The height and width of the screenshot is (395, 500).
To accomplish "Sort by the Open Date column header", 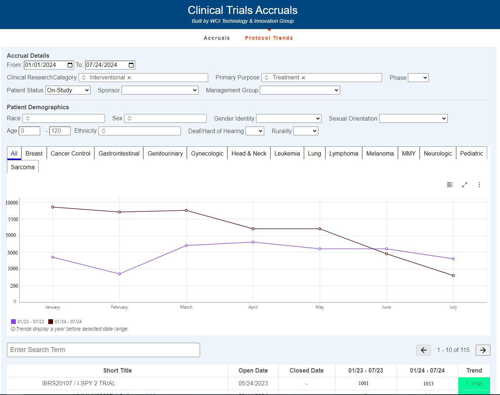I will pyautogui.click(x=253, y=370).
